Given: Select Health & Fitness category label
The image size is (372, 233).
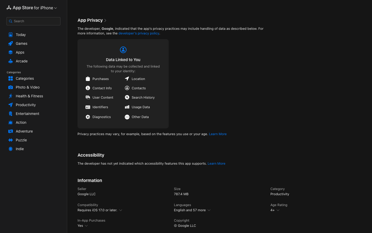Looking at the screenshot, I should pos(29,96).
